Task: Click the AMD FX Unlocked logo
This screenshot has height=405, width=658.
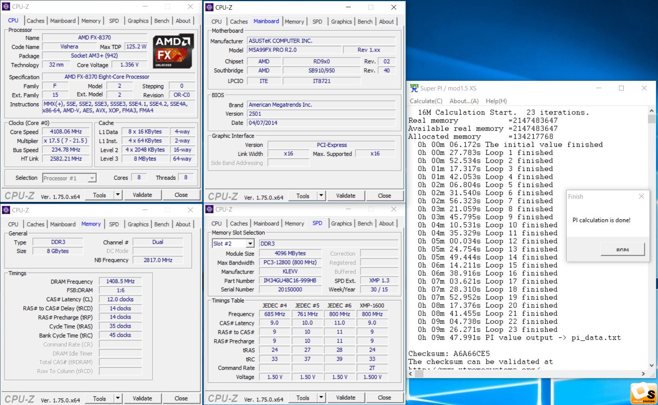Action: (x=174, y=51)
